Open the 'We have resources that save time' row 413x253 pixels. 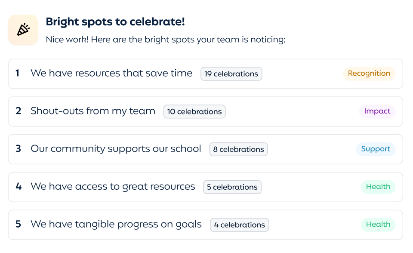[x=111, y=74]
